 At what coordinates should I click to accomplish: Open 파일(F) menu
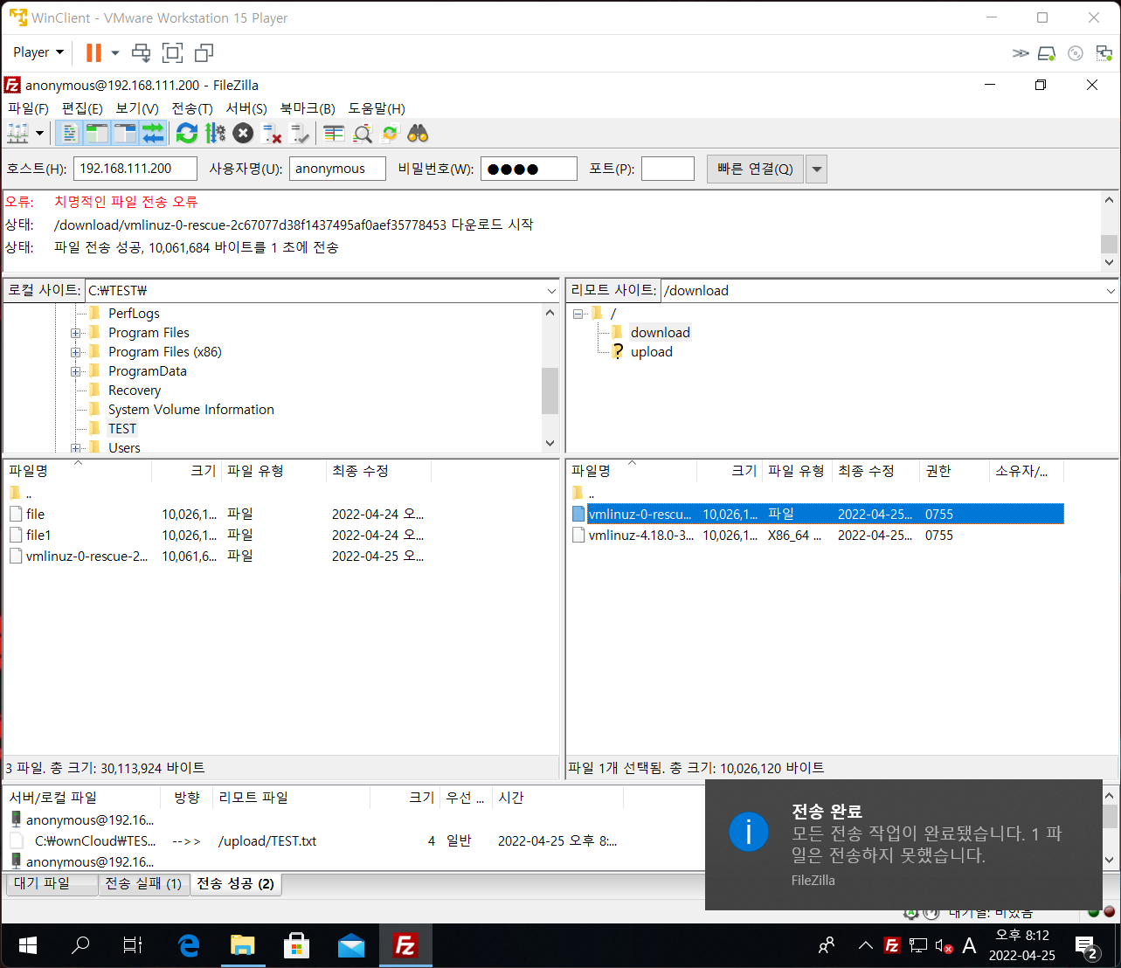pyautogui.click(x=28, y=108)
